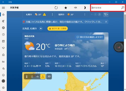Select the warnings map layer icon
This screenshot has width=126, height=91.
(43, 76)
